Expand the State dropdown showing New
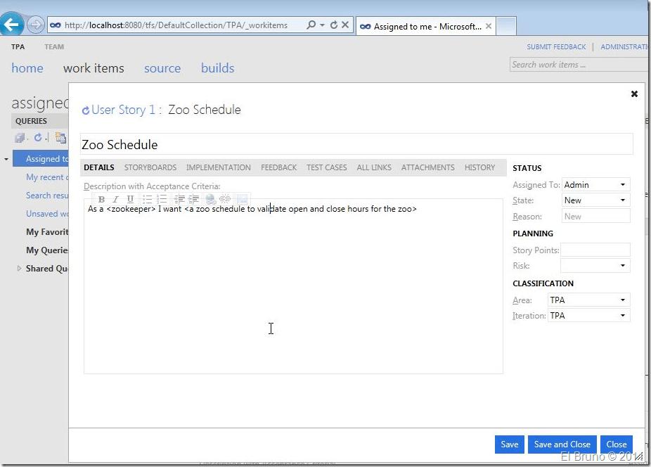Image resolution: width=651 pixels, height=467 pixels. pos(623,200)
